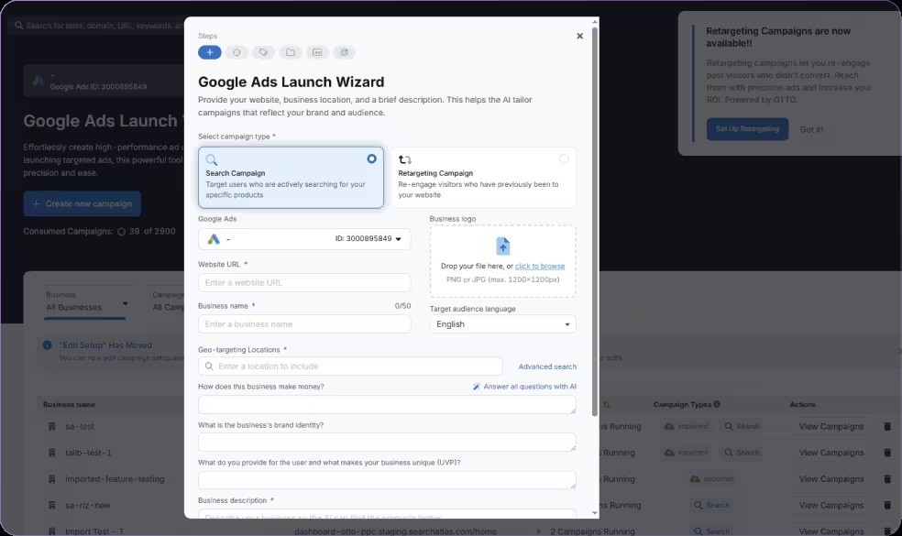Click the Google Ads logo in account selector
Image resolution: width=902 pixels, height=536 pixels.
(x=214, y=239)
